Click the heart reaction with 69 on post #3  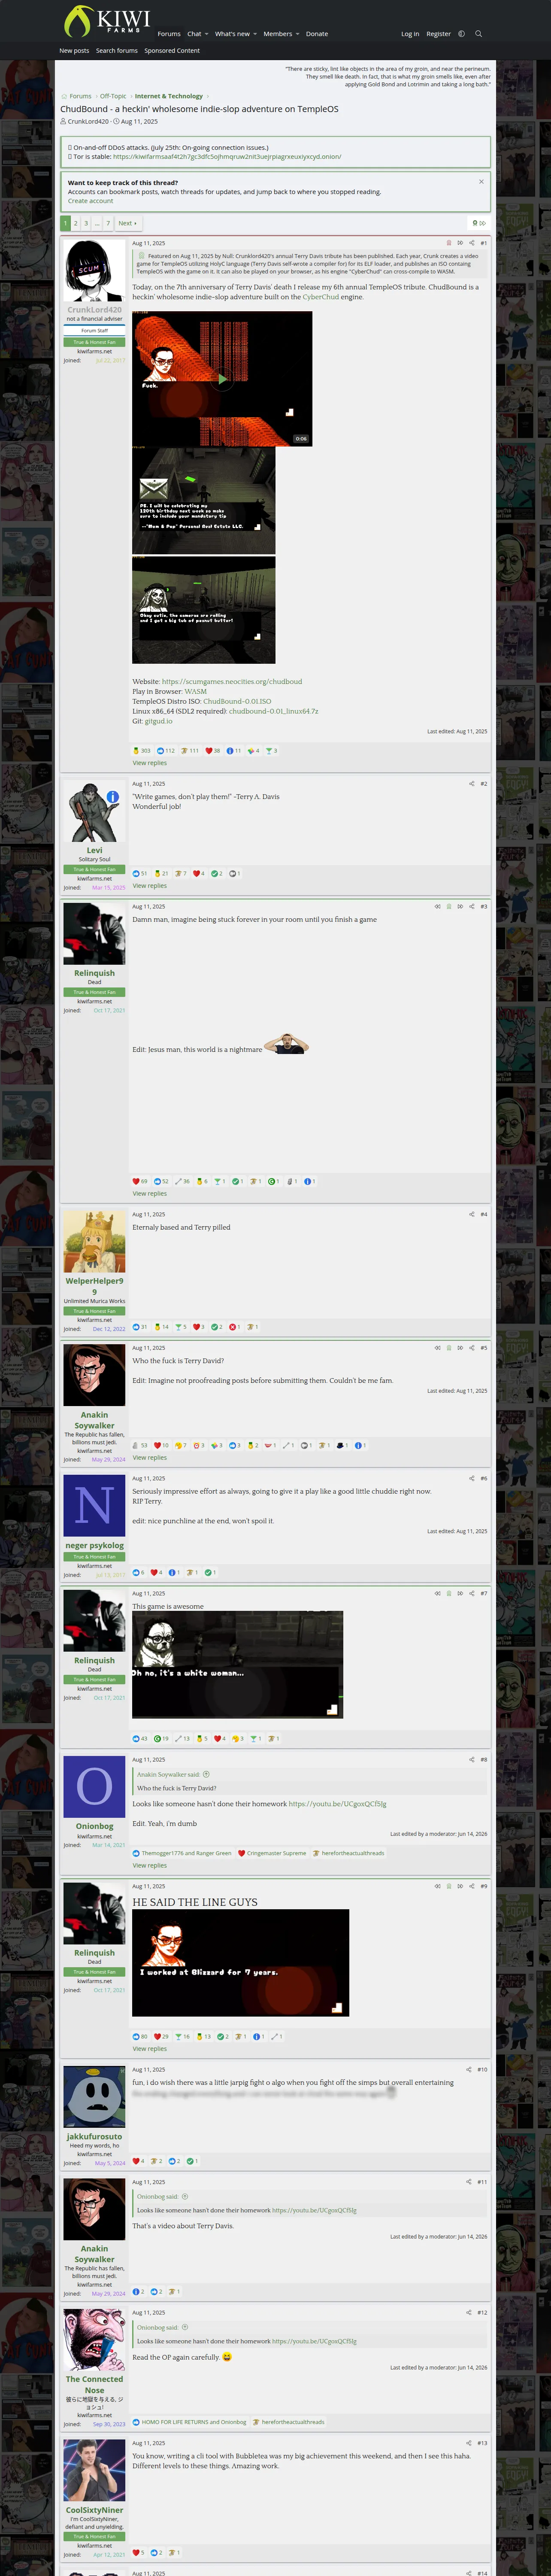click(140, 1181)
